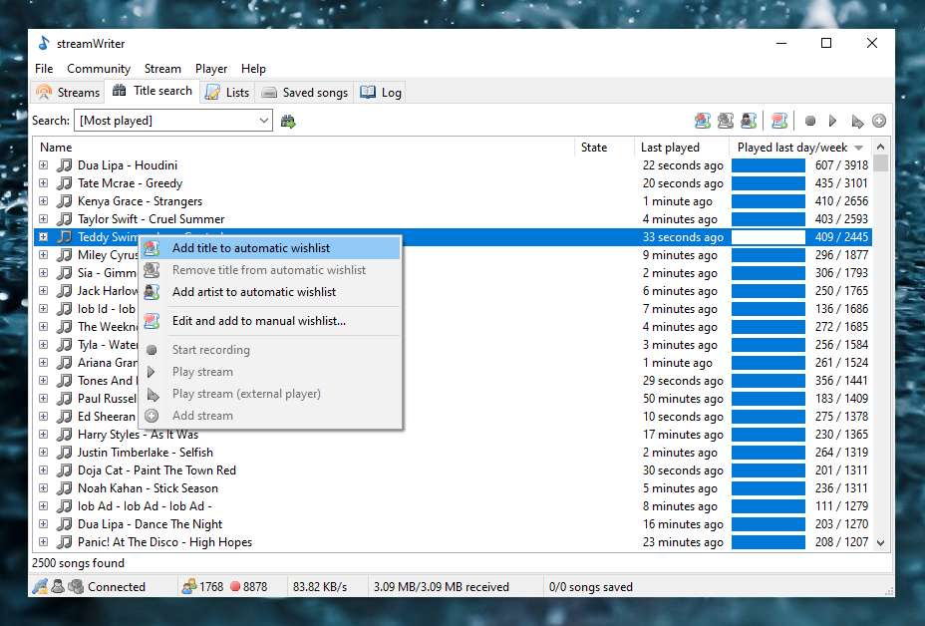925x626 pixels.
Task: Expand the selected Teddy Swims row
Action: pos(44,236)
